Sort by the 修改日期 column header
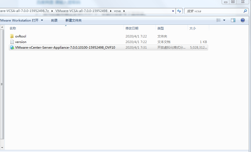This screenshot has height=152, width=251. pyautogui.click(x=132, y=28)
